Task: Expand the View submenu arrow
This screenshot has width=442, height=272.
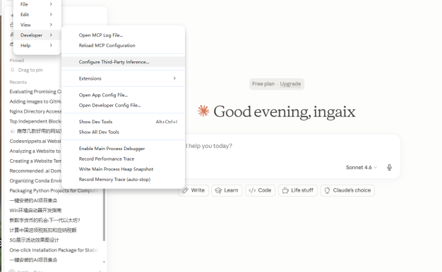Action: click(51, 25)
